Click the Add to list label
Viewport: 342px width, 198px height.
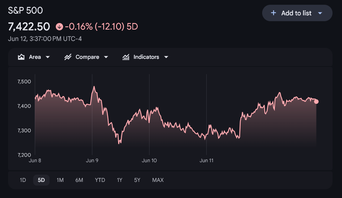tap(296, 13)
